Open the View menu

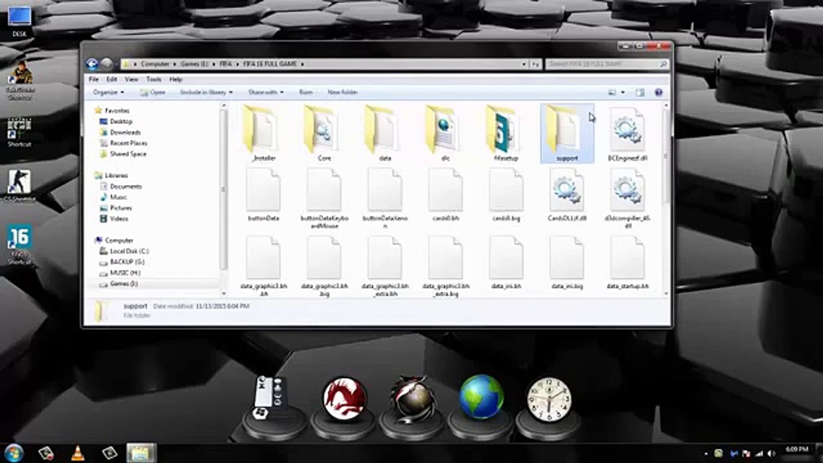[131, 79]
